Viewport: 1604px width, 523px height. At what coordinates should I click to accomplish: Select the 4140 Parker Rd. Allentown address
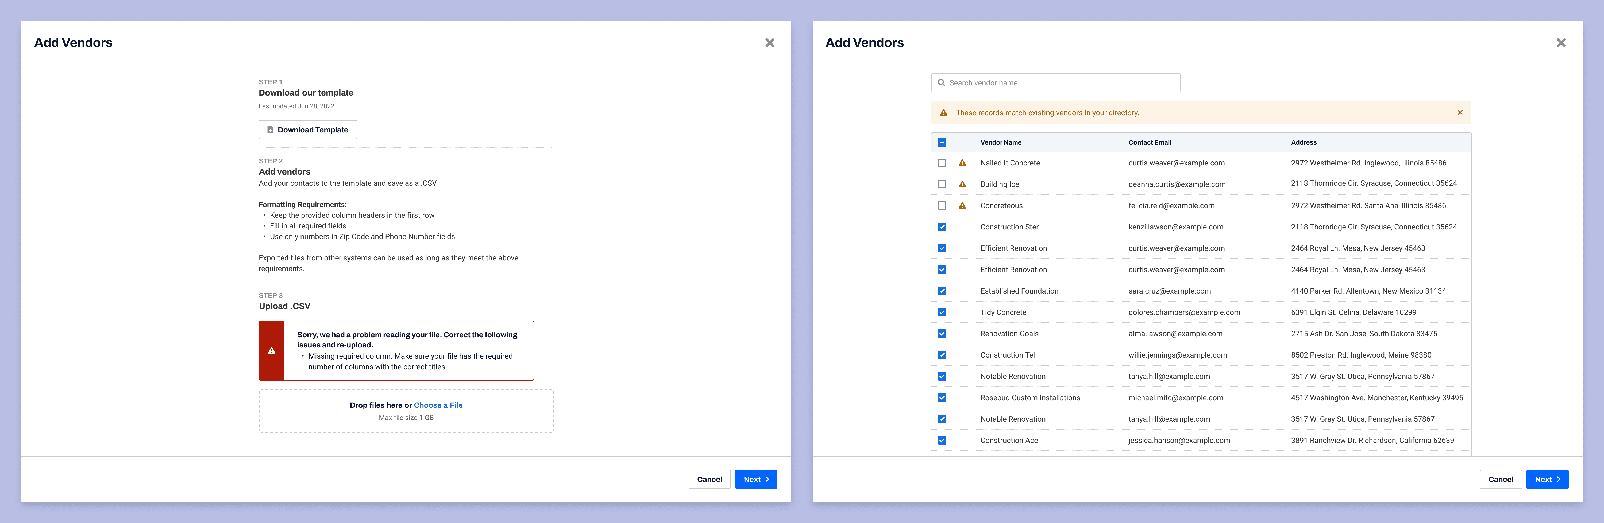[1369, 291]
